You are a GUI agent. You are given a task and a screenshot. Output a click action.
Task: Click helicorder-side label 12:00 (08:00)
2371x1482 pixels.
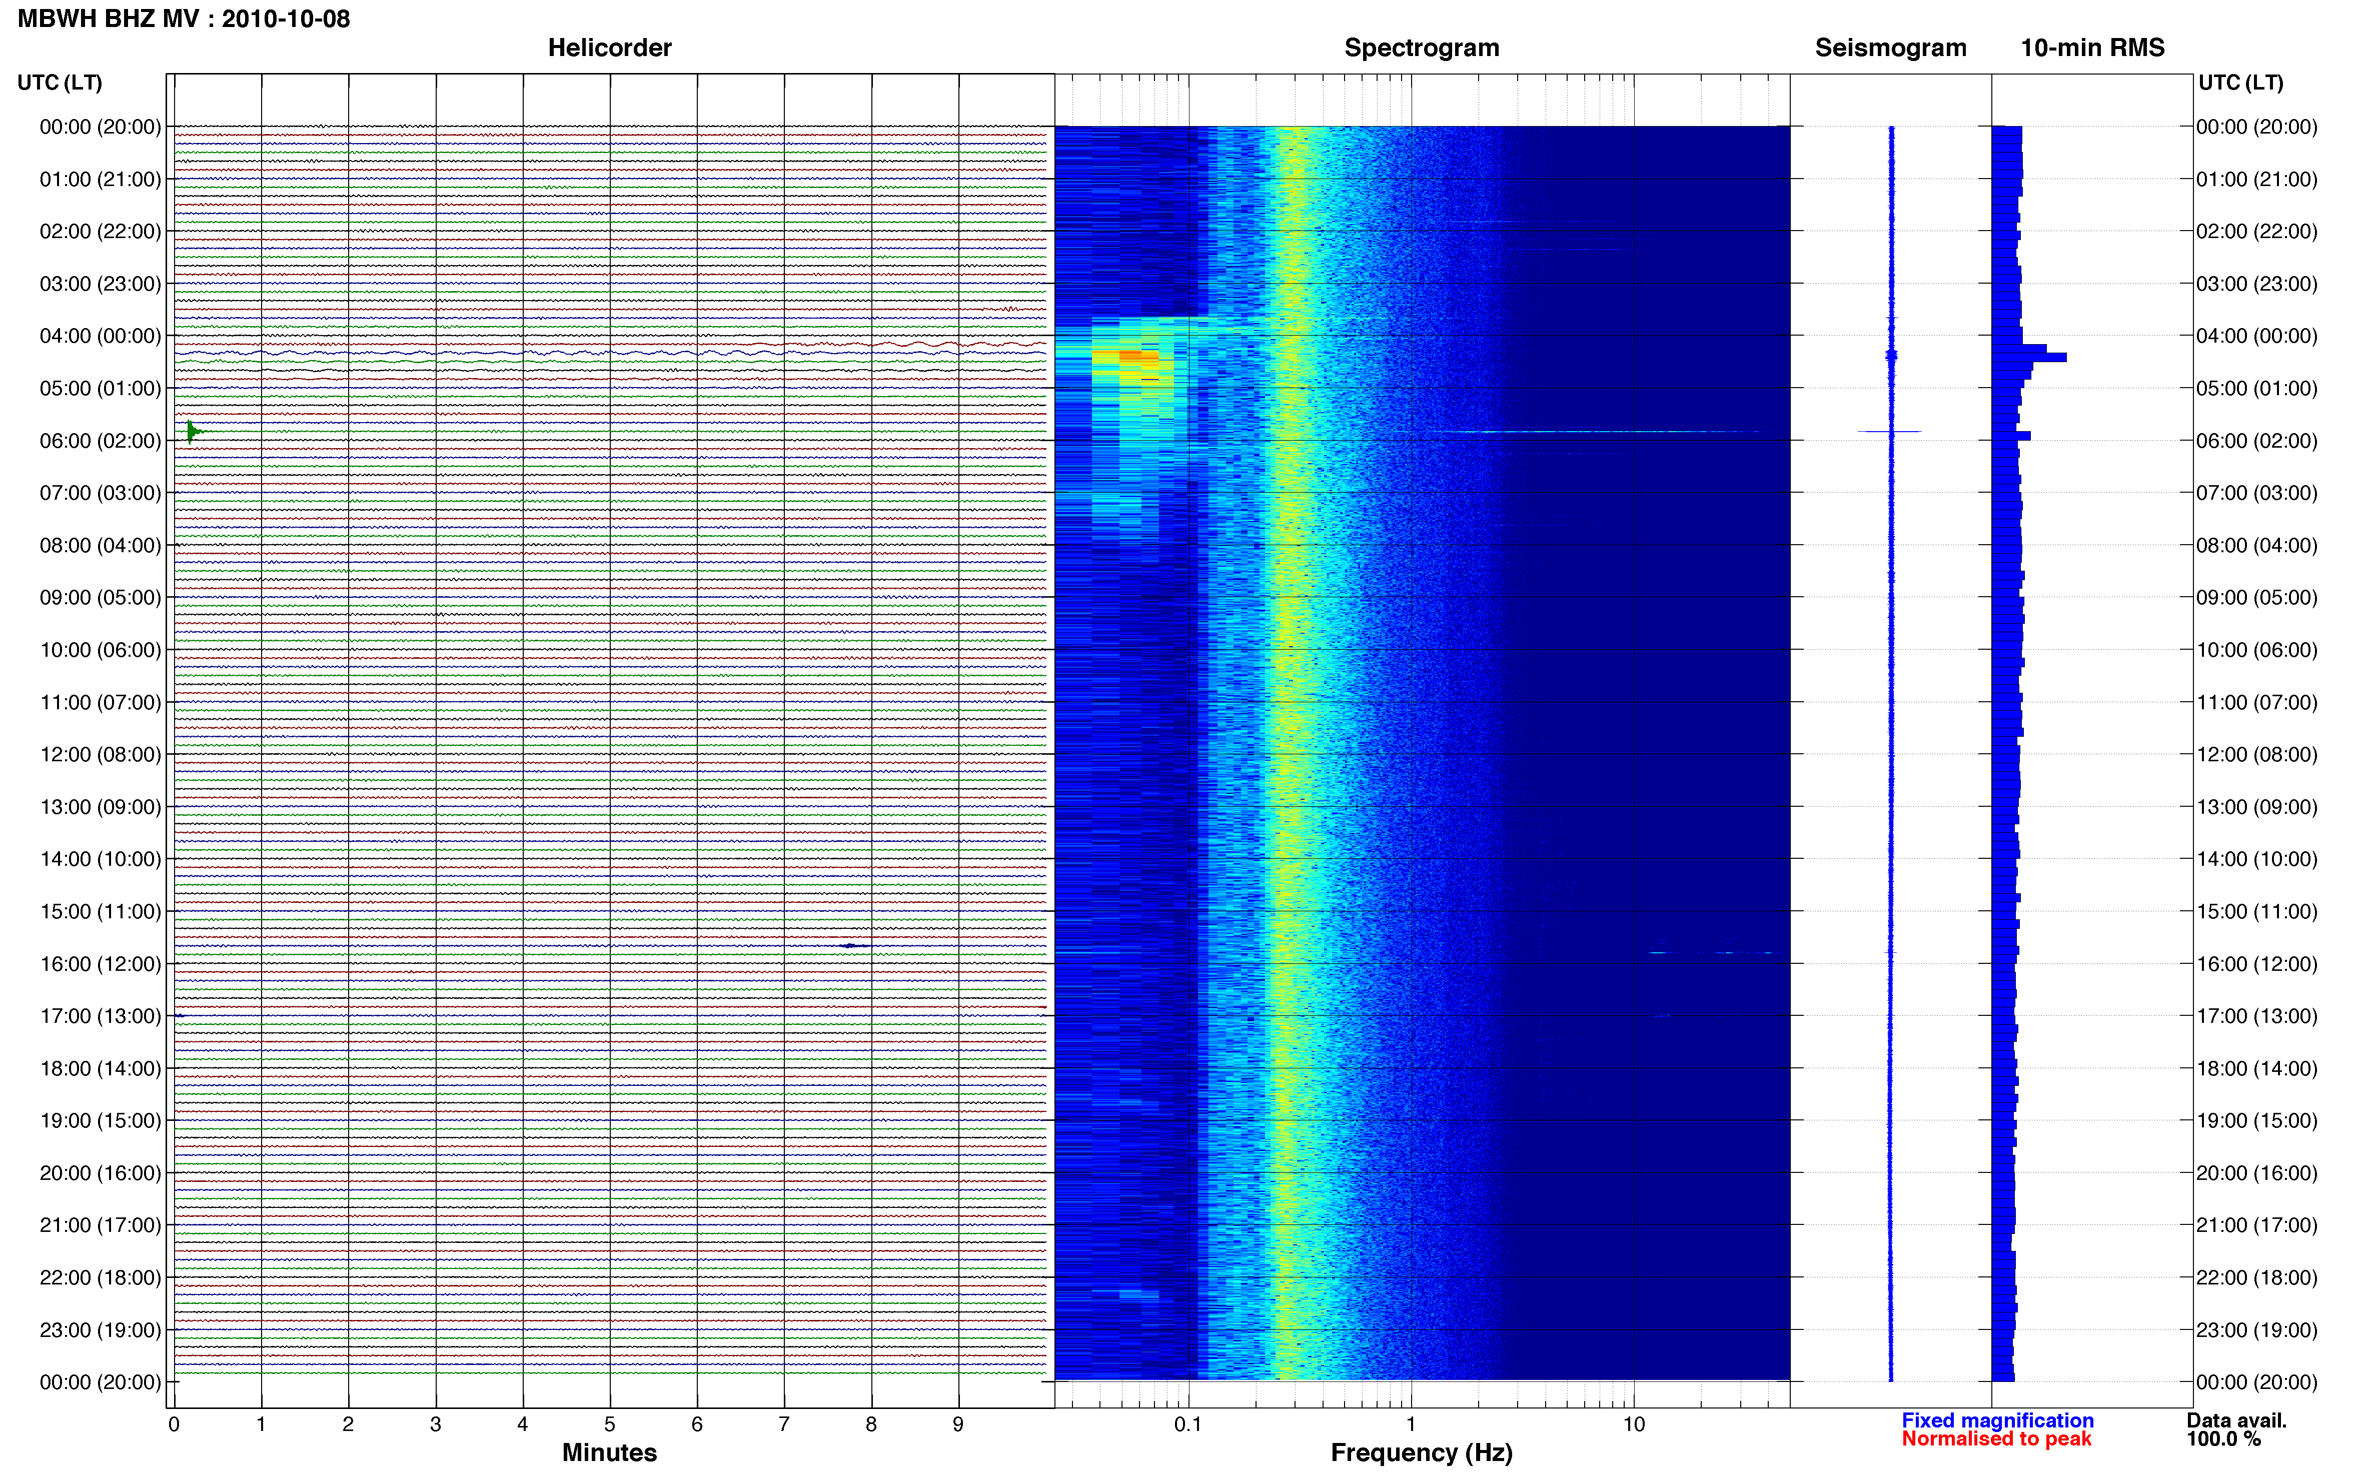click(100, 755)
